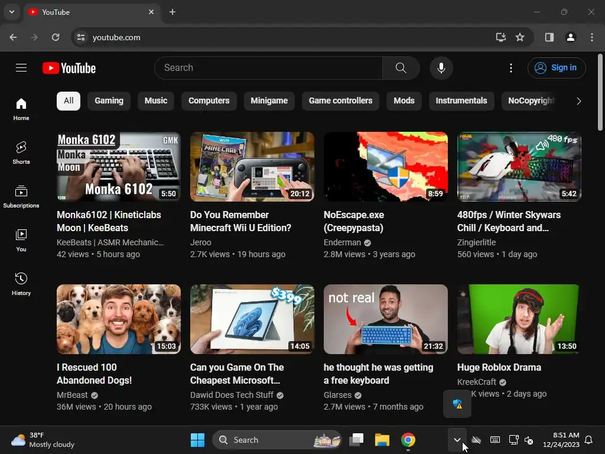This screenshot has height=454, width=605.
Task: Select the Music filter chip
Action: (x=156, y=100)
